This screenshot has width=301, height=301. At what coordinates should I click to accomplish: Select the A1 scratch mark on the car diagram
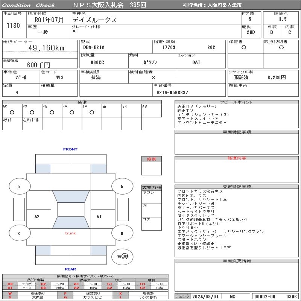(x=99, y=217)
